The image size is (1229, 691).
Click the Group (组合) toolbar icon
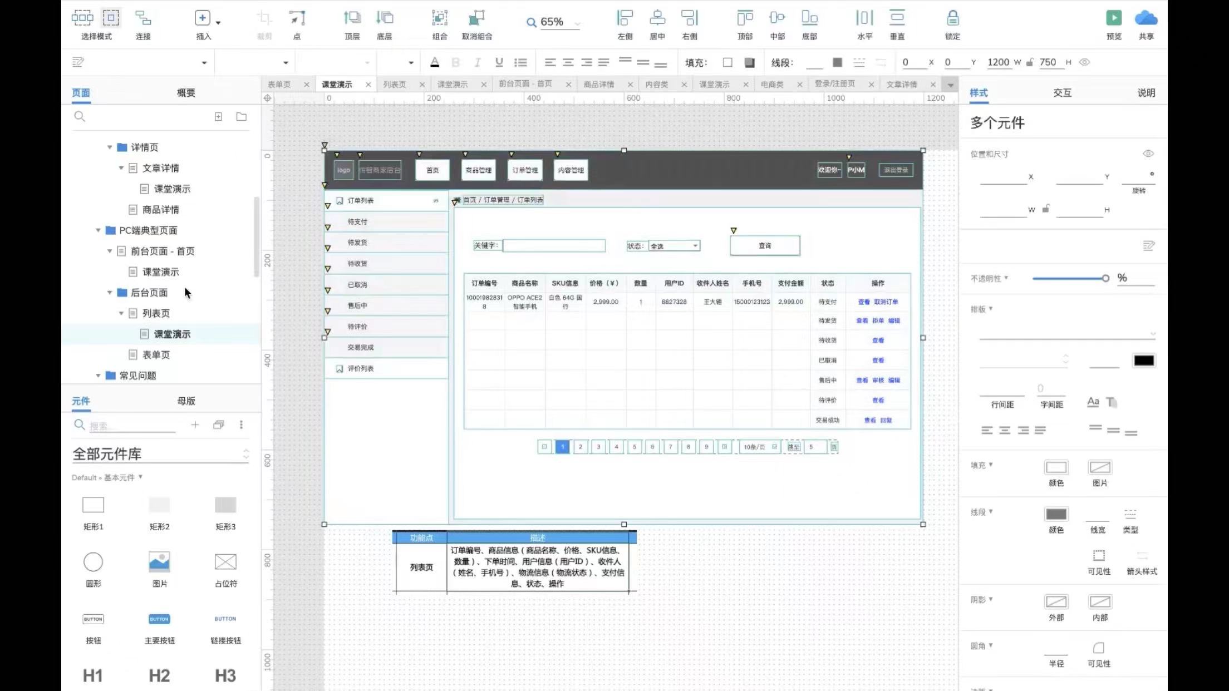coord(439,18)
